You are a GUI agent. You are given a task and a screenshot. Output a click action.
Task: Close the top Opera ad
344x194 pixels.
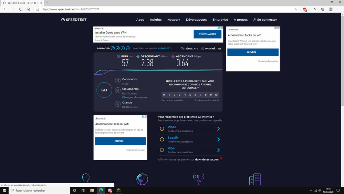[x=222, y=28]
